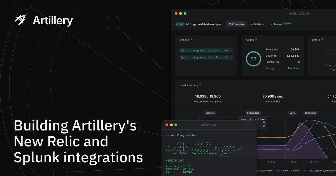Click the grid icon on the Overview tab
336x176 pixels.
[x=230, y=24]
